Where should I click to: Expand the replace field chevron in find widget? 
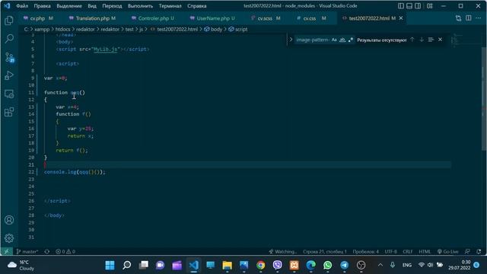[291, 40]
